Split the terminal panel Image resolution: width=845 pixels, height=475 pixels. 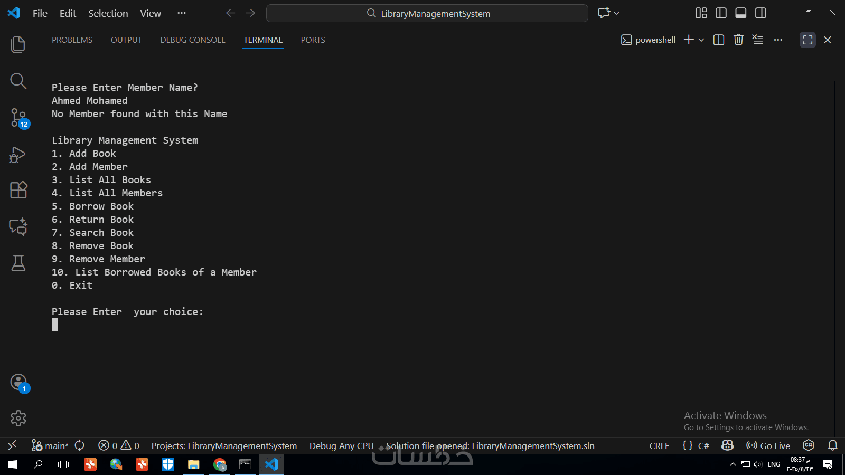[718, 40]
